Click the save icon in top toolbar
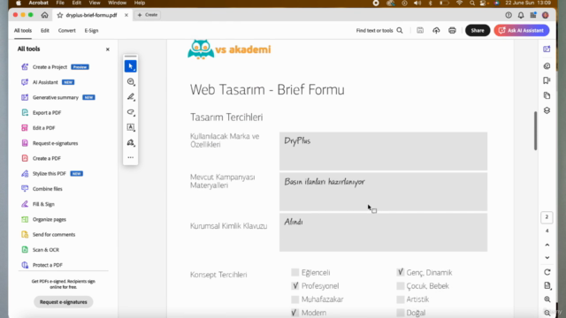Viewport: 566px width, 318px height. pos(420,30)
